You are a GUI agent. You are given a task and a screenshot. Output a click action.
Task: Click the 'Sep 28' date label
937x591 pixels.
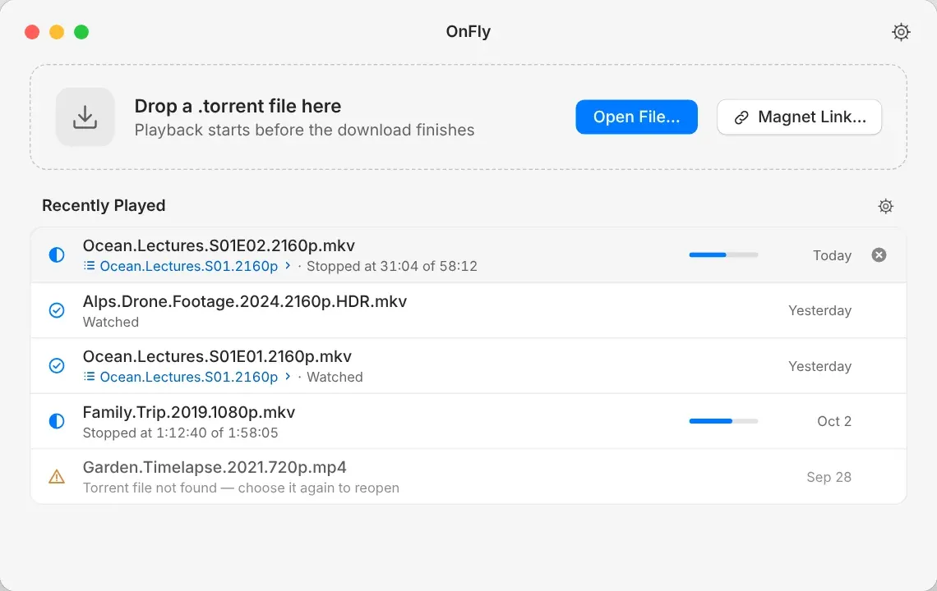[829, 477]
